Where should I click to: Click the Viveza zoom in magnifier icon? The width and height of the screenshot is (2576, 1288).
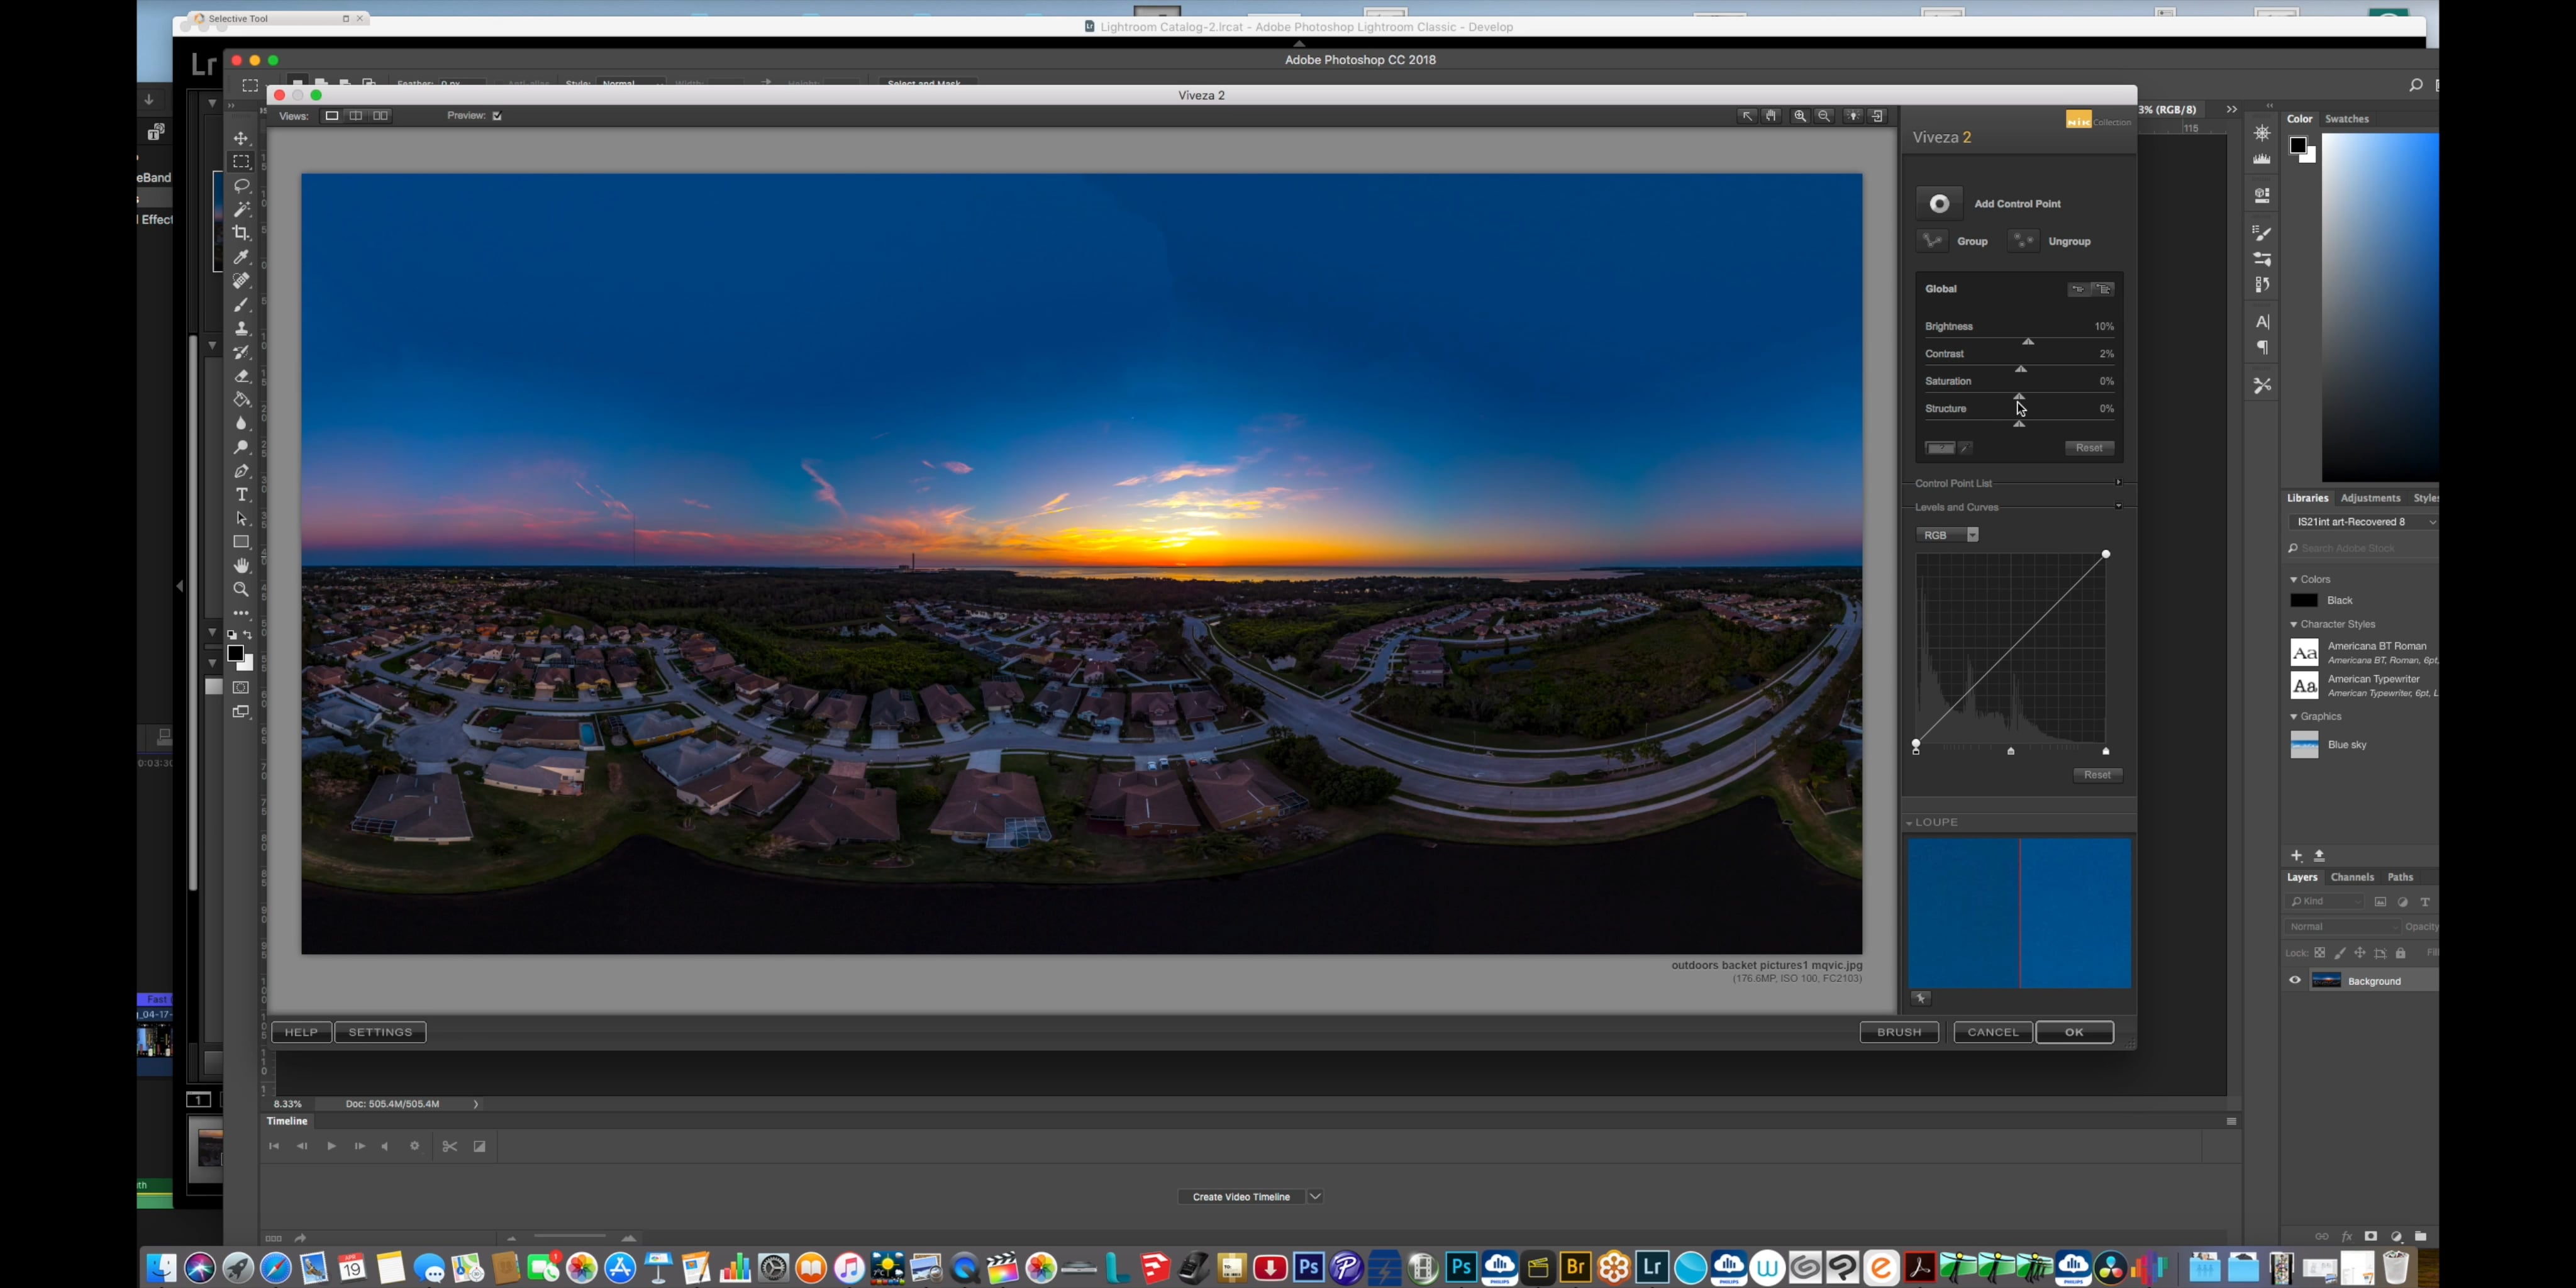coord(1800,116)
